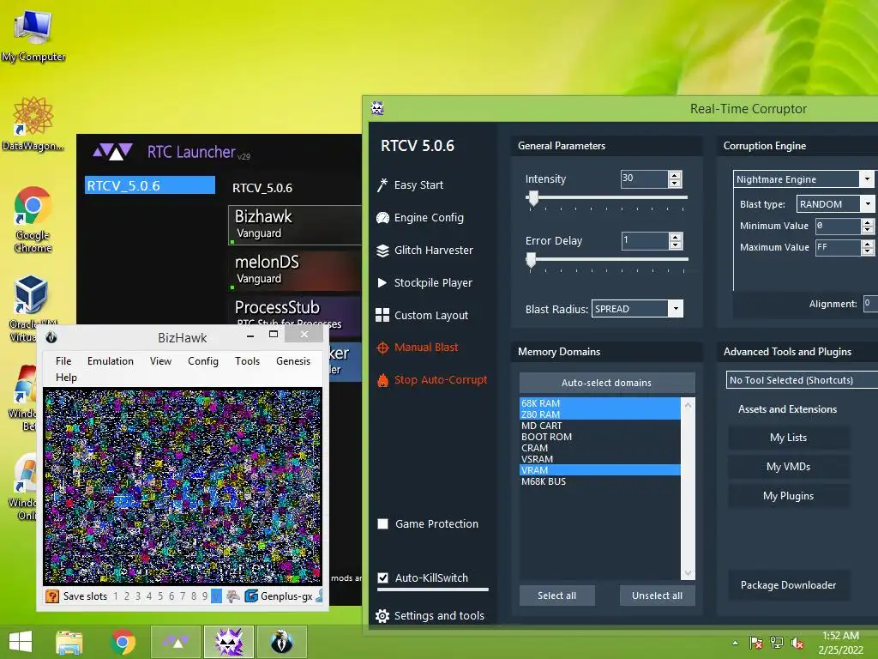The image size is (878, 659).
Task: Open My Computer desktop icon
Action: tap(33, 35)
